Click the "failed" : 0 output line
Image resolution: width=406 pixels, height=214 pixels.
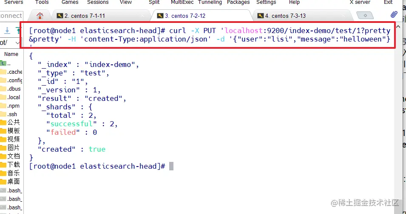(72, 132)
